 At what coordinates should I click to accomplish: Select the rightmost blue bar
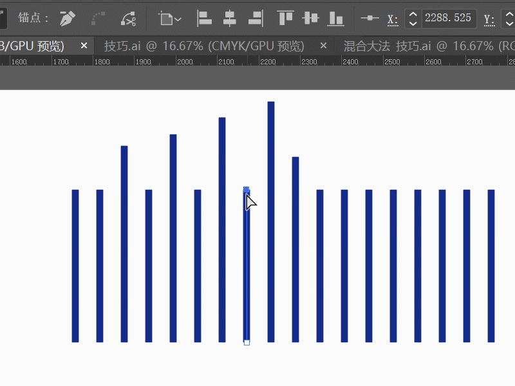pos(491,266)
